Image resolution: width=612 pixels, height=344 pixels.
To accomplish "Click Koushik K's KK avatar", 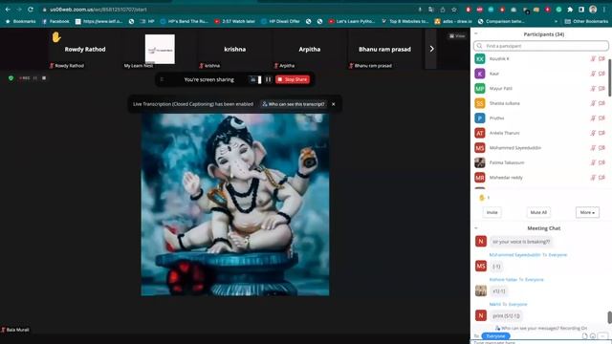I will [480, 59].
